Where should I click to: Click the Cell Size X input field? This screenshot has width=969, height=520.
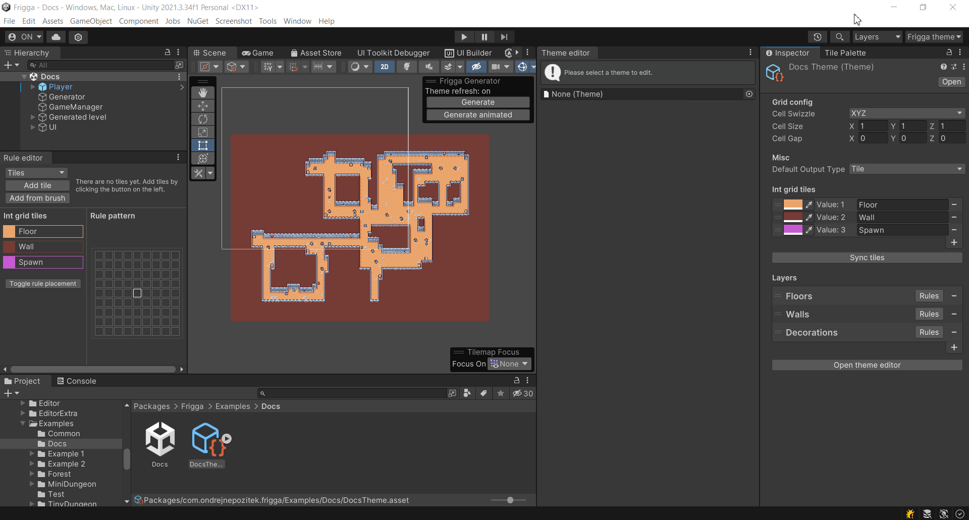click(873, 126)
